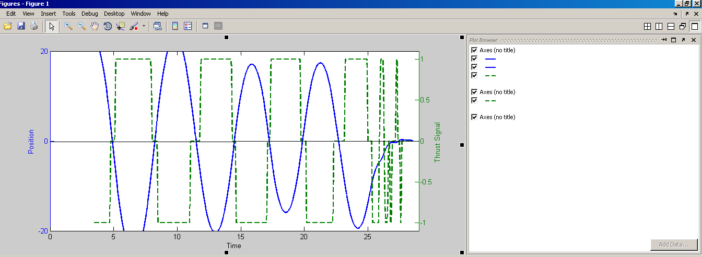Uncheck dashed green line under second Axes
Image resolution: width=702 pixels, height=257 pixels.
[x=474, y=100]
